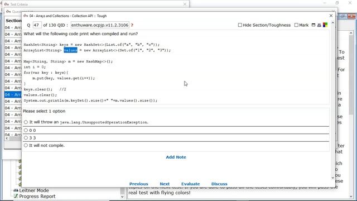The height and width of the screenshot is (201, 357).
Task: Select 'It will not compile' option
Action: click(x=26, y=145)
